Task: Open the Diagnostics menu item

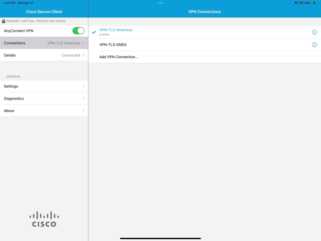Action: [x=44, y=98]
